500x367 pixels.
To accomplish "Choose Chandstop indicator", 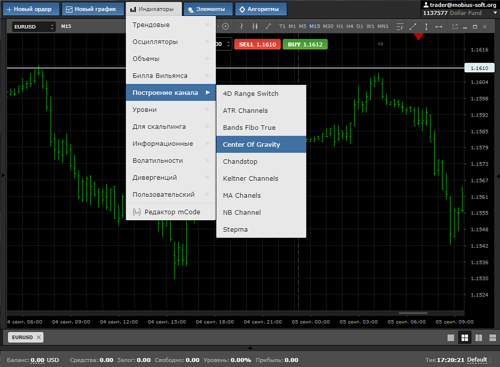I will pos(261,161).
